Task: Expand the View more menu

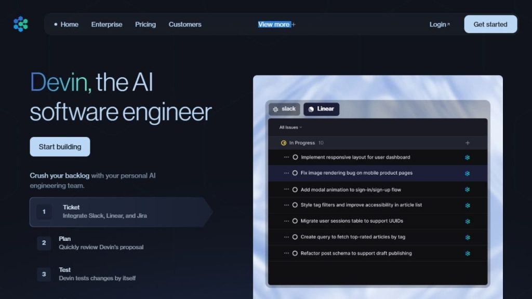Action: (276, 24)
